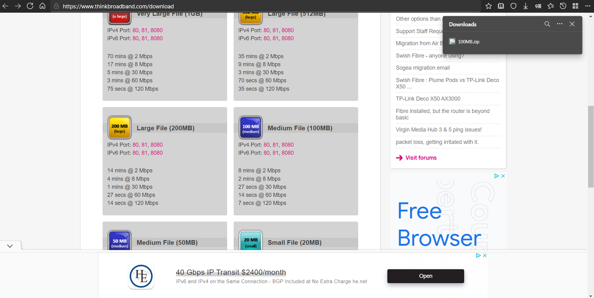Open the Settings and more menu
This screenshot has height=298, width=594.
click(x=588, y=6)
